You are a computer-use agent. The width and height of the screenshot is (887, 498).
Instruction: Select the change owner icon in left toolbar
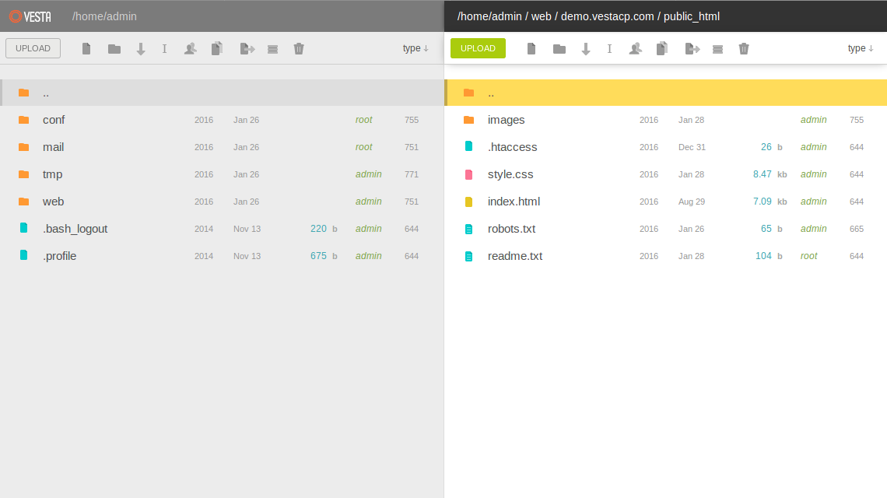191,48
